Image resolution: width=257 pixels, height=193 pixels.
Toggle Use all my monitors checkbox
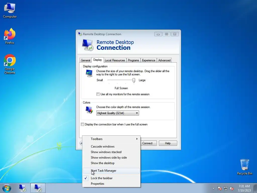(x=98, y=94)
